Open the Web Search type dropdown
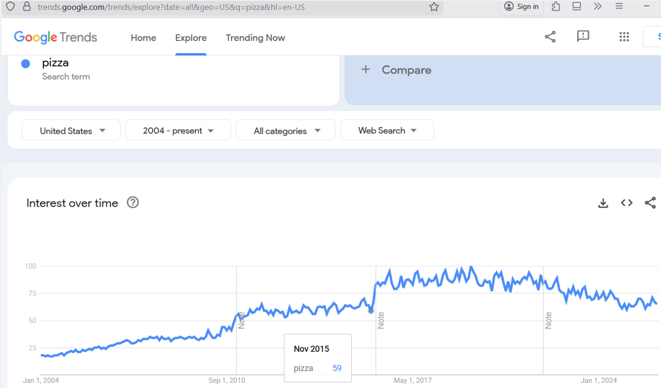Image resolution: width=661 pixels, height=388 pixels. click(x=387, y=130)
